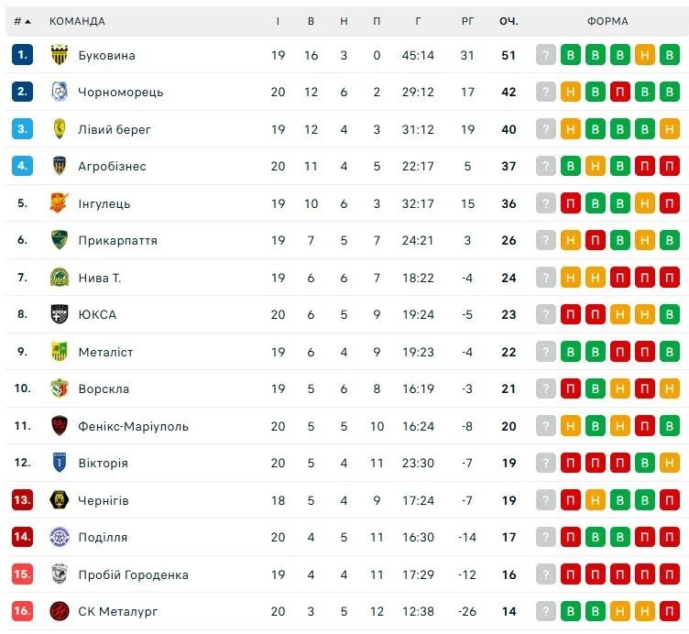Open the Чернігів club logo
The image size is (689, 634).
tap(60, 500)
